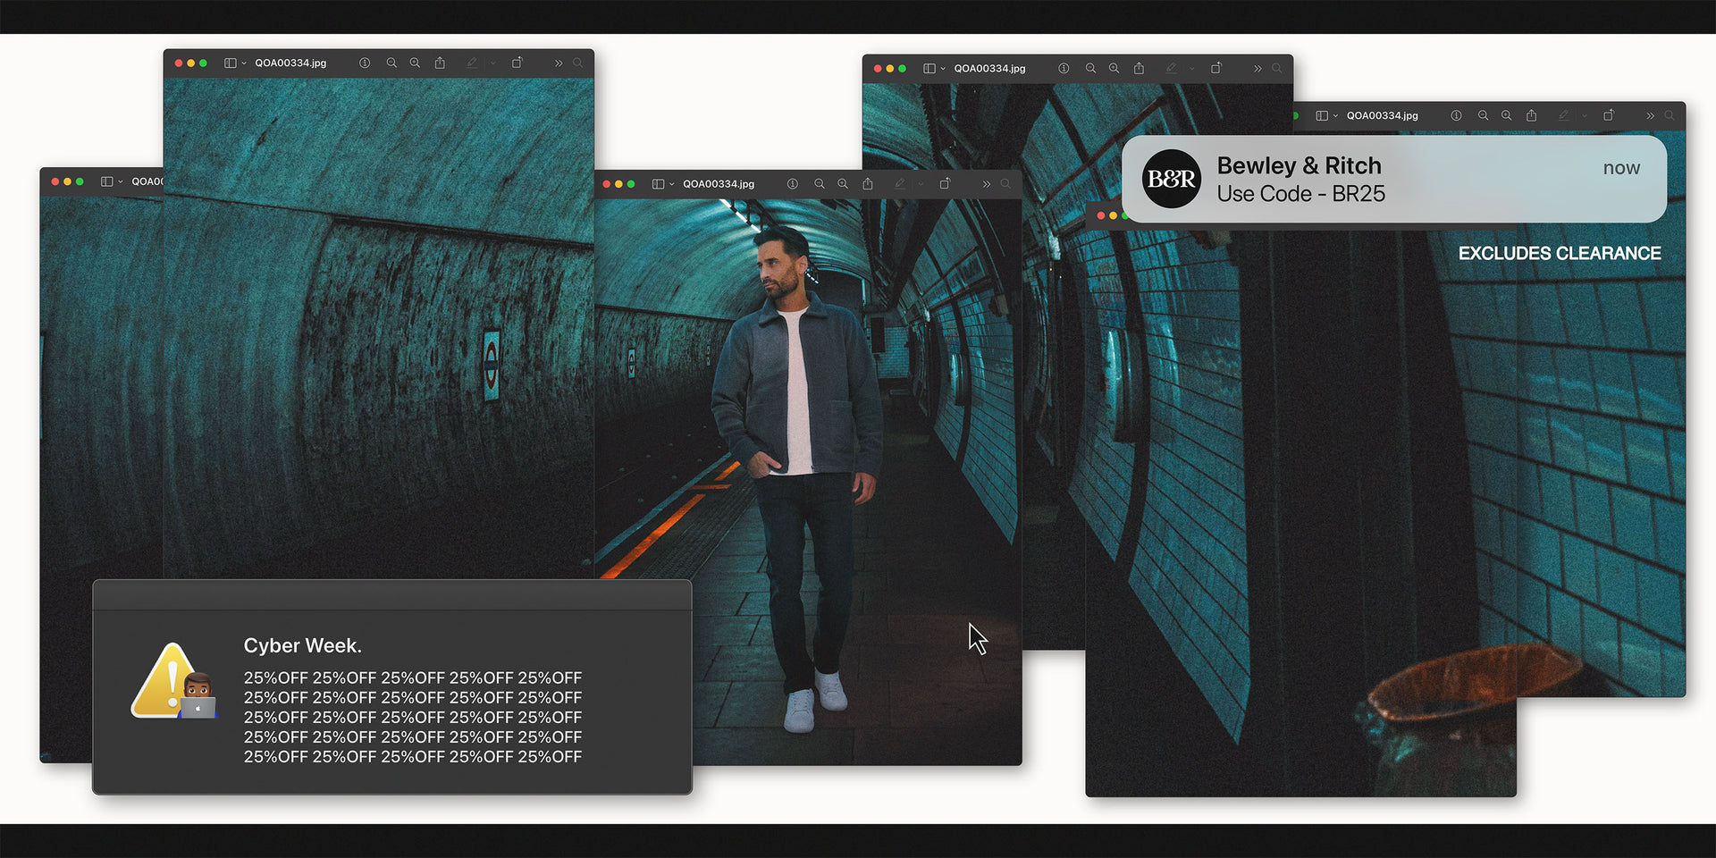Open info inspector in walking man window
This screenshot has width=1716, height=858.
tap(792, 184)
